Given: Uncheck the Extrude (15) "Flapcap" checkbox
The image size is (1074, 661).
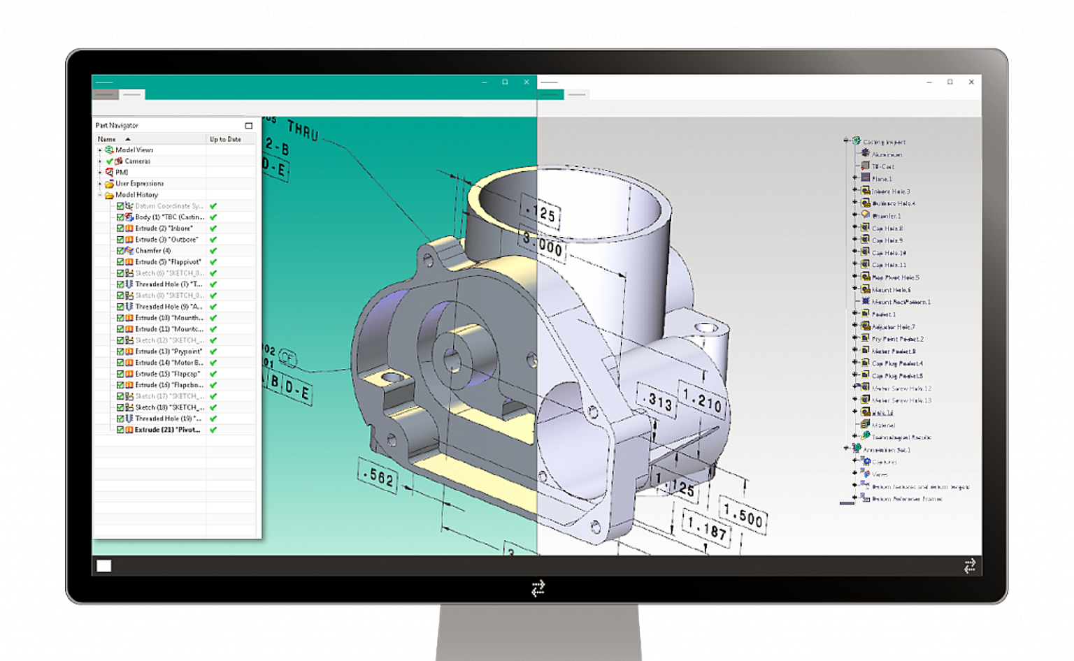Looking at the screenshot, I should tap(120, 373).
